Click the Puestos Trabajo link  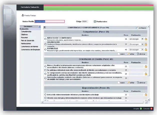click(x=30, y=15)
